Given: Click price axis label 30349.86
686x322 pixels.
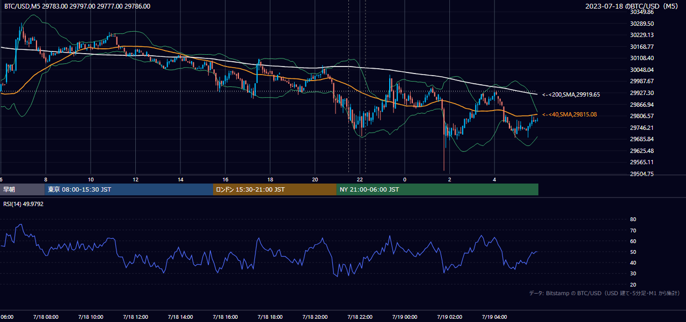Looking at the screenshot, I should click(x=642, y=12).
